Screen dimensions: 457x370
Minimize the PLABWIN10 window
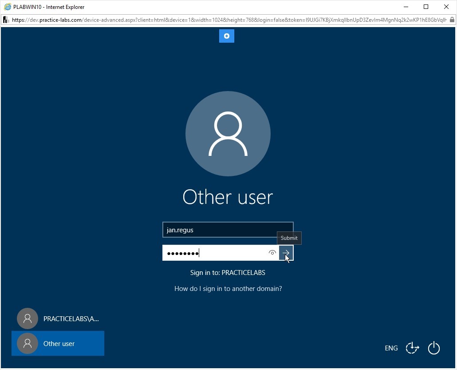pyautogui.click(x=406, y=7)
